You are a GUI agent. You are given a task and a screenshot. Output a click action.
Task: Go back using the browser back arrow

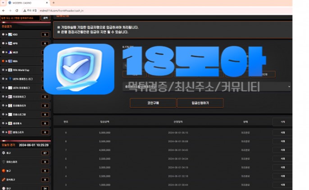[4, 11]
